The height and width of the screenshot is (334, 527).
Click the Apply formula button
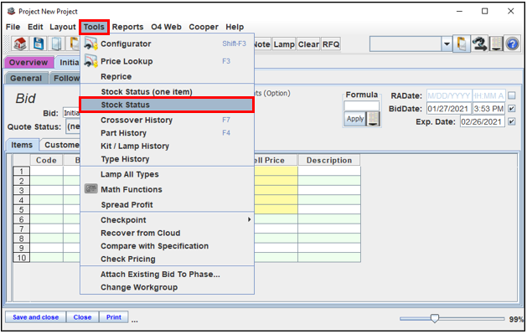(355, 119)
